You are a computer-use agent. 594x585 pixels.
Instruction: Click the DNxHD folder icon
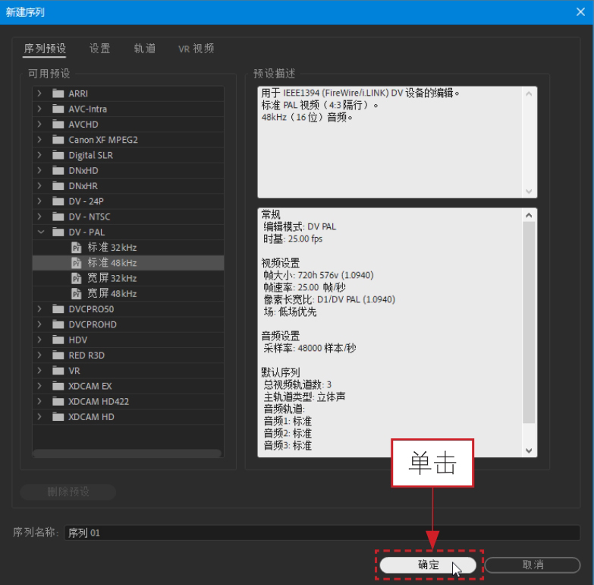(x=58, y=170)
